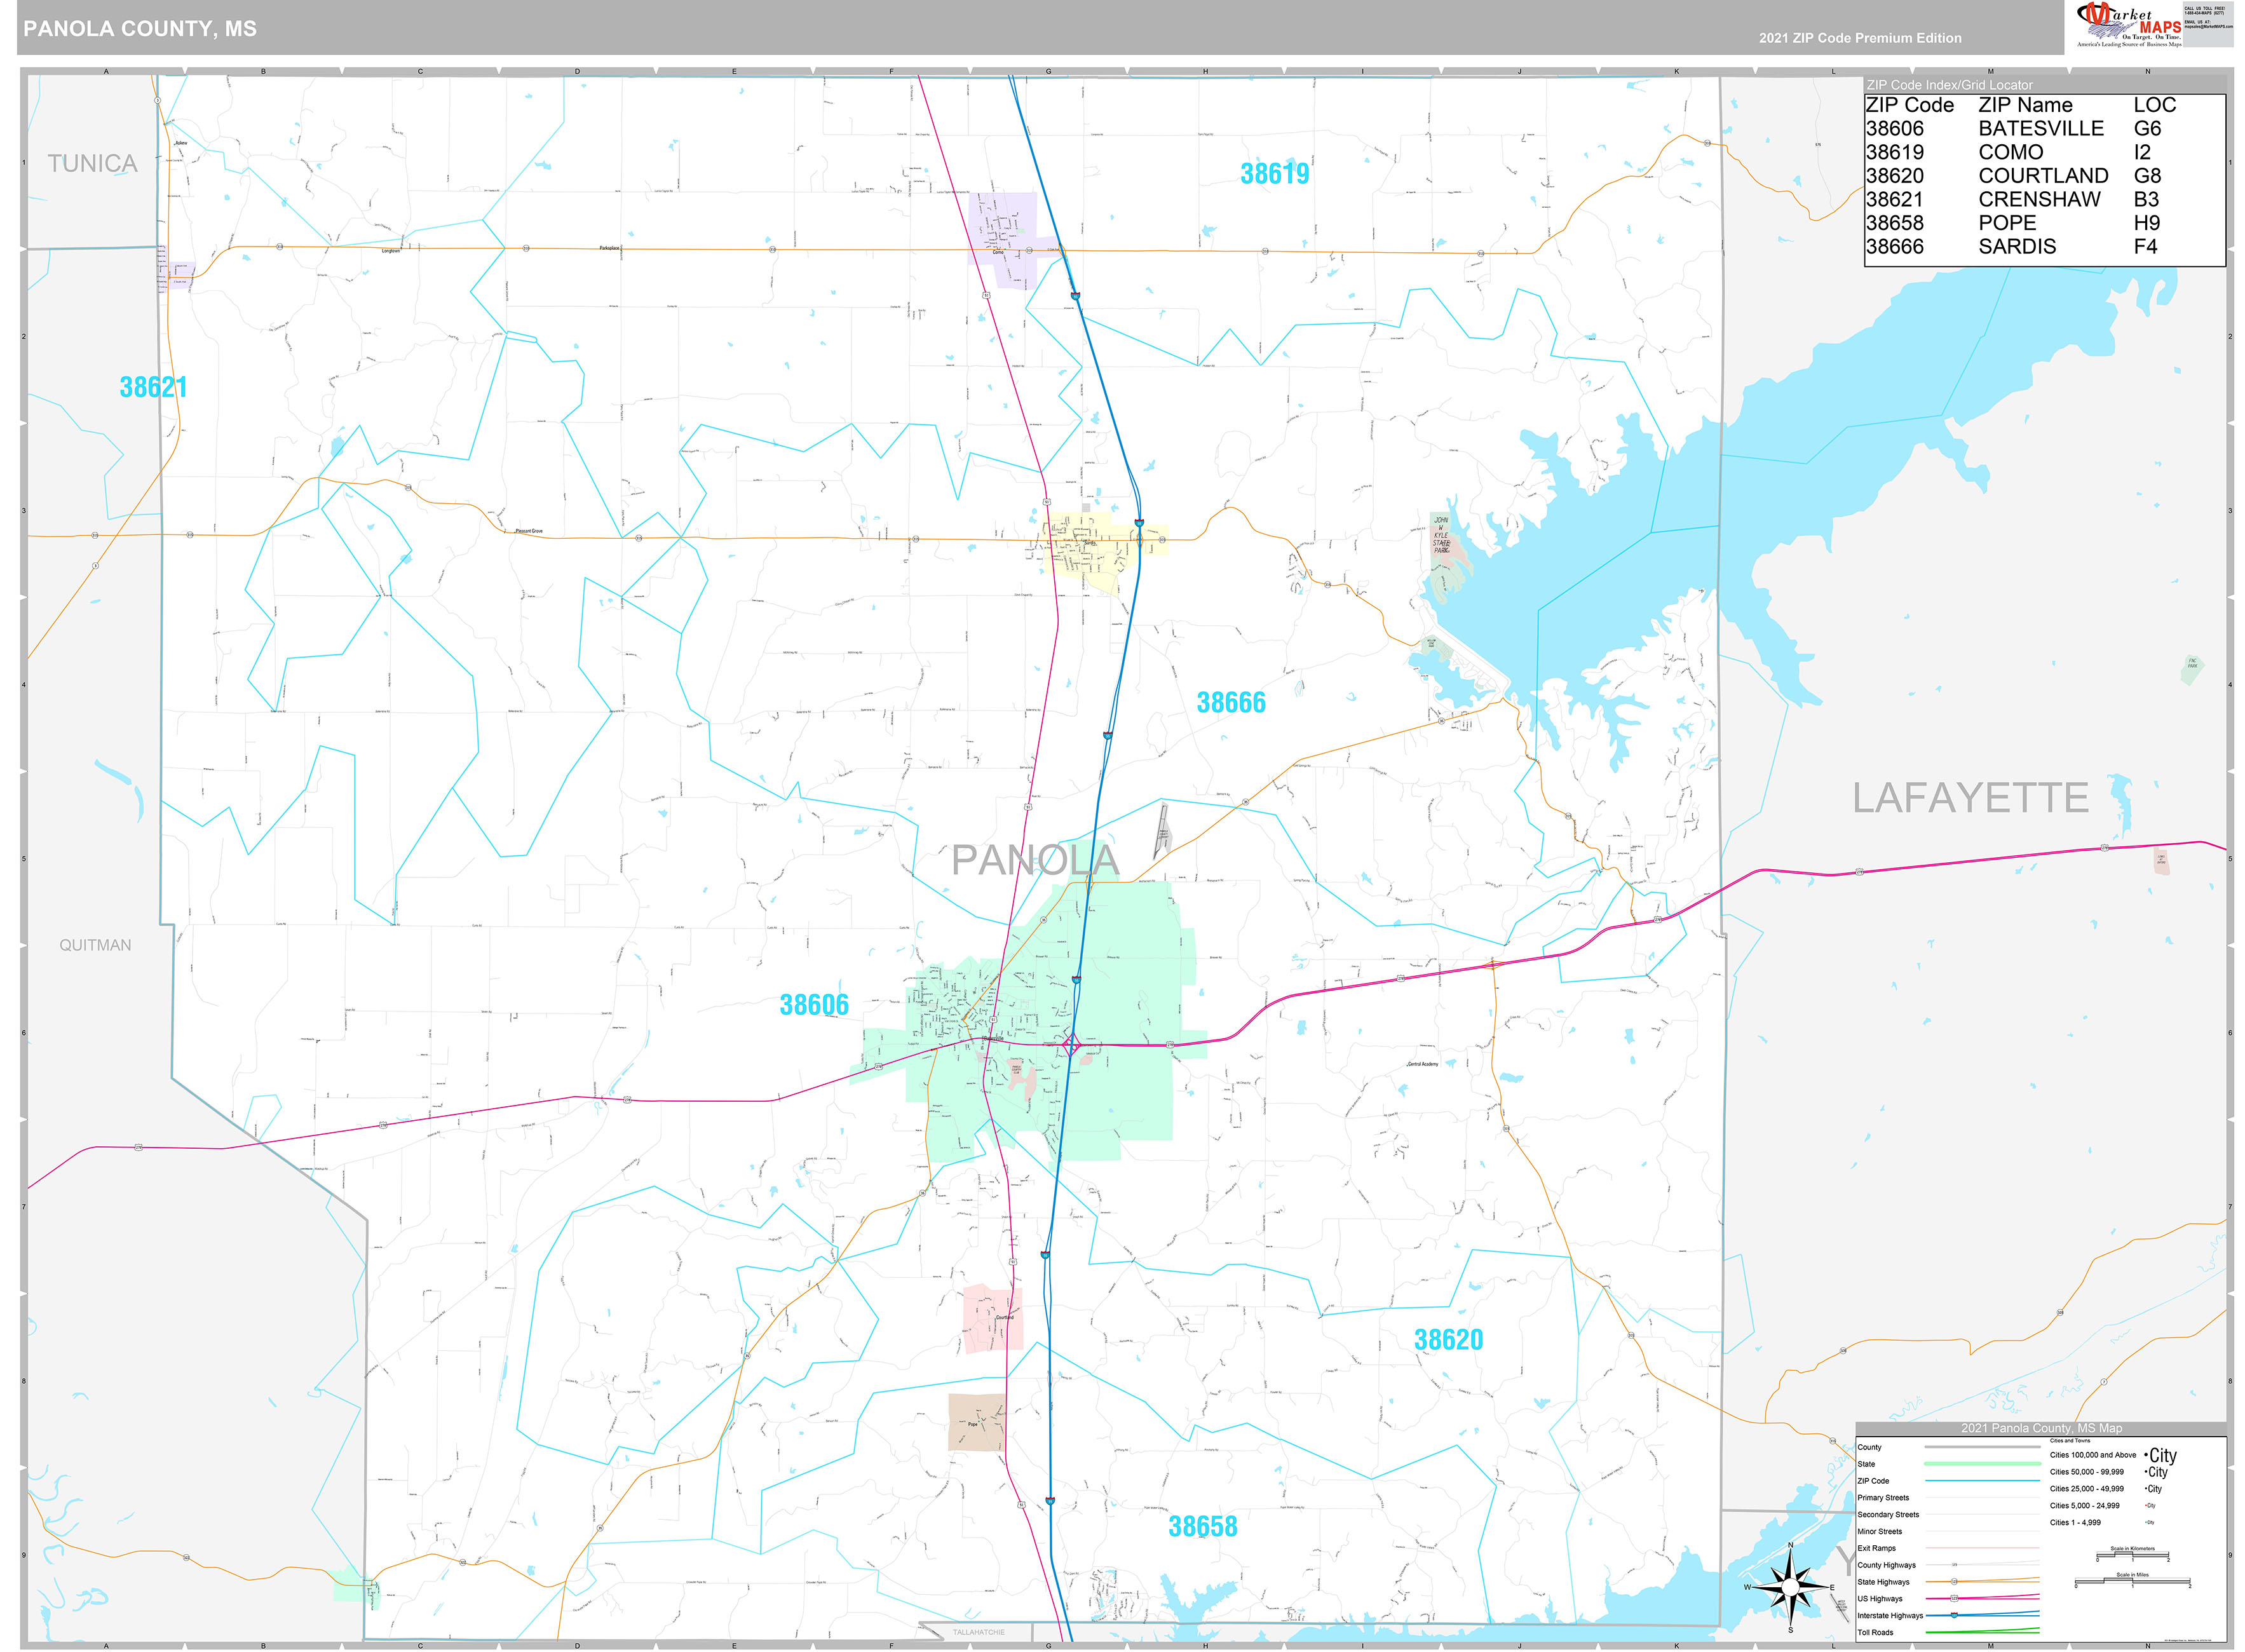Click the interstate shield southeast of Como
This screenshot has height=1652, width=2245.
click(x=1075, y=296)
